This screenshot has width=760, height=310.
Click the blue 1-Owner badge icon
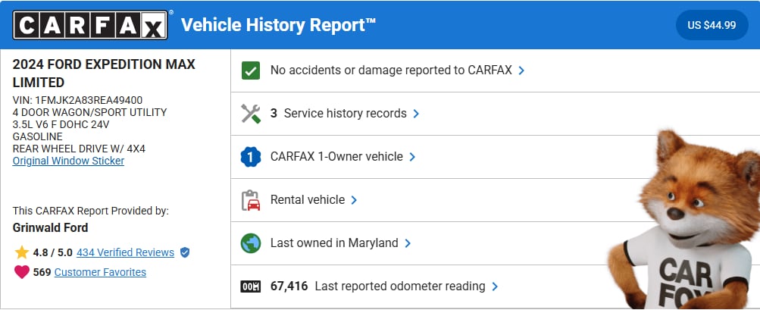[251, 157]
